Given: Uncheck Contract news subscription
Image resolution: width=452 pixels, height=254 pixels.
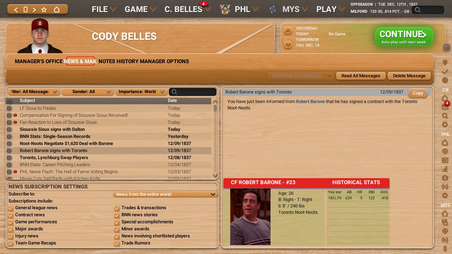Looking at the screenshot, I should point(11,216).
